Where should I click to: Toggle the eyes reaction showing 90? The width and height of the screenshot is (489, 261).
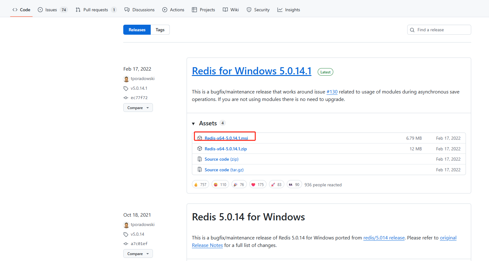[x=294, y=184]
